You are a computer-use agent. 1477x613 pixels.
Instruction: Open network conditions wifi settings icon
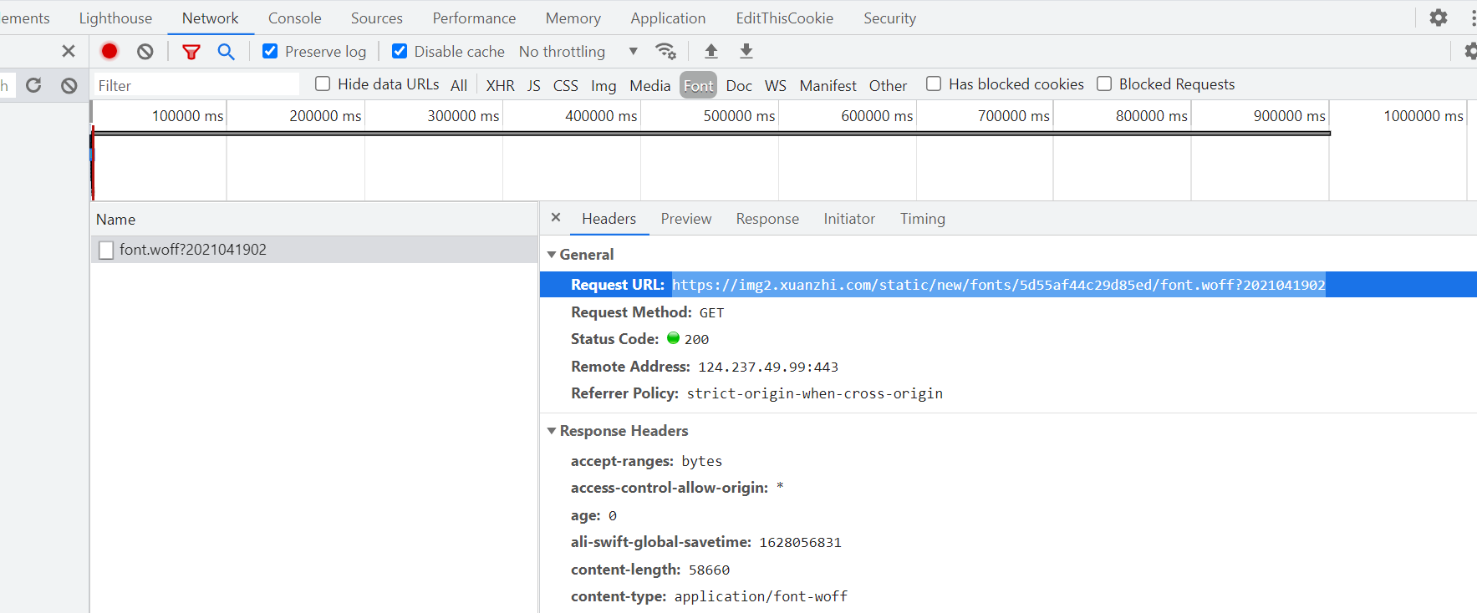click(x=665, y=52)
